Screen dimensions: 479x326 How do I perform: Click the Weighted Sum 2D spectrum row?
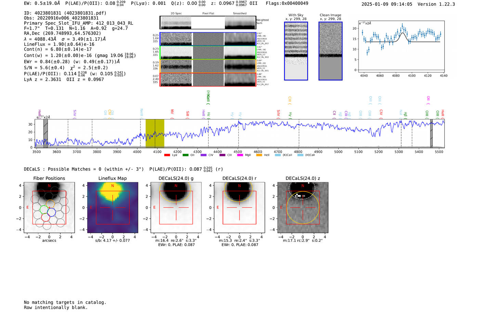[208, 23]
